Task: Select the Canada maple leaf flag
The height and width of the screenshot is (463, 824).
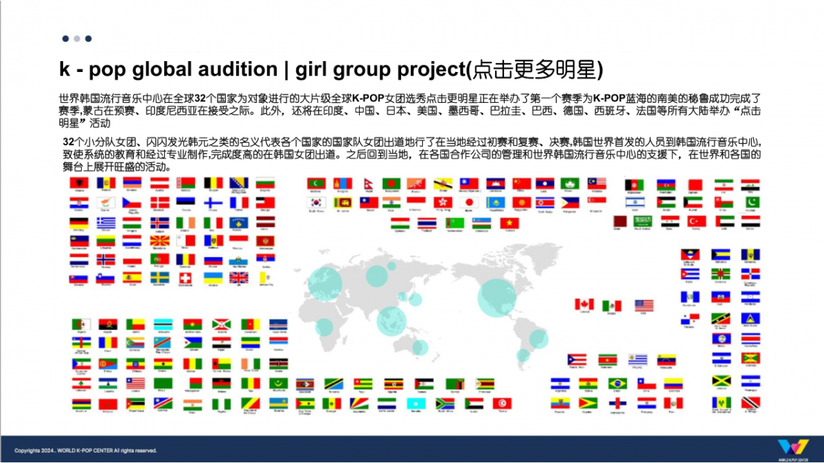Action: pyautogui.click(x=584, y=305)
